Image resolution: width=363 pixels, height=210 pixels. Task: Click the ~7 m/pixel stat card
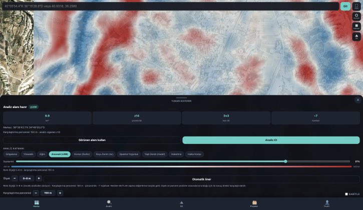click(315, 117)
